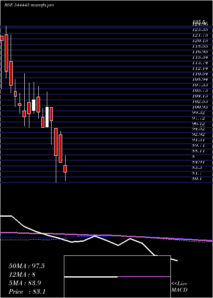Click the Price : 83.1 label
Viewport: 213px width, 298px height.
tap(27, 292)
